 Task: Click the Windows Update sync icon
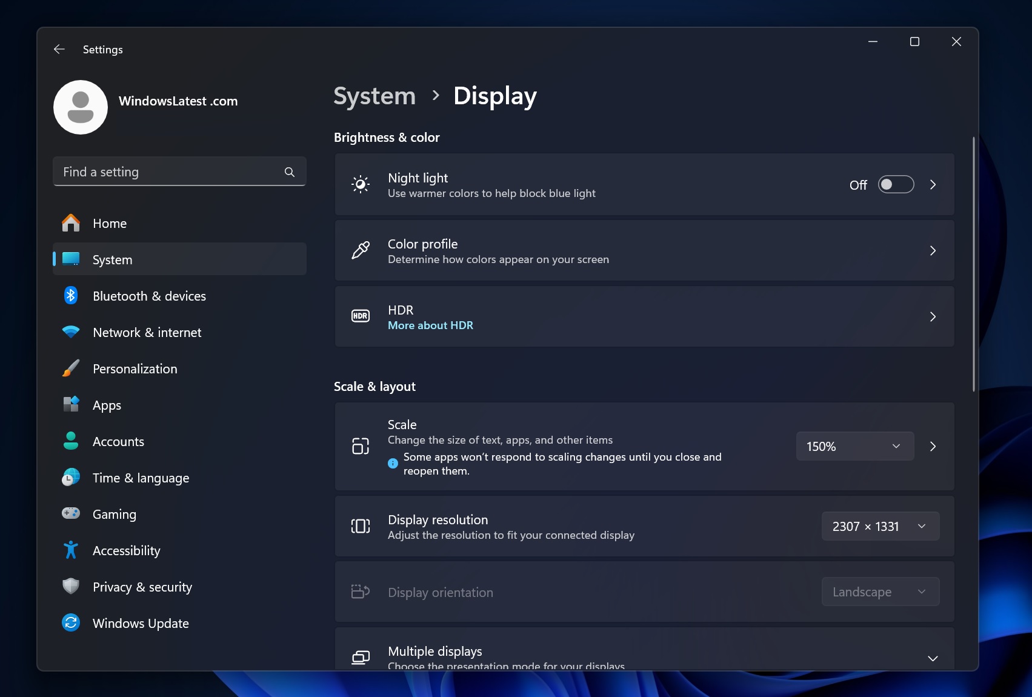[x=71, y=623]
